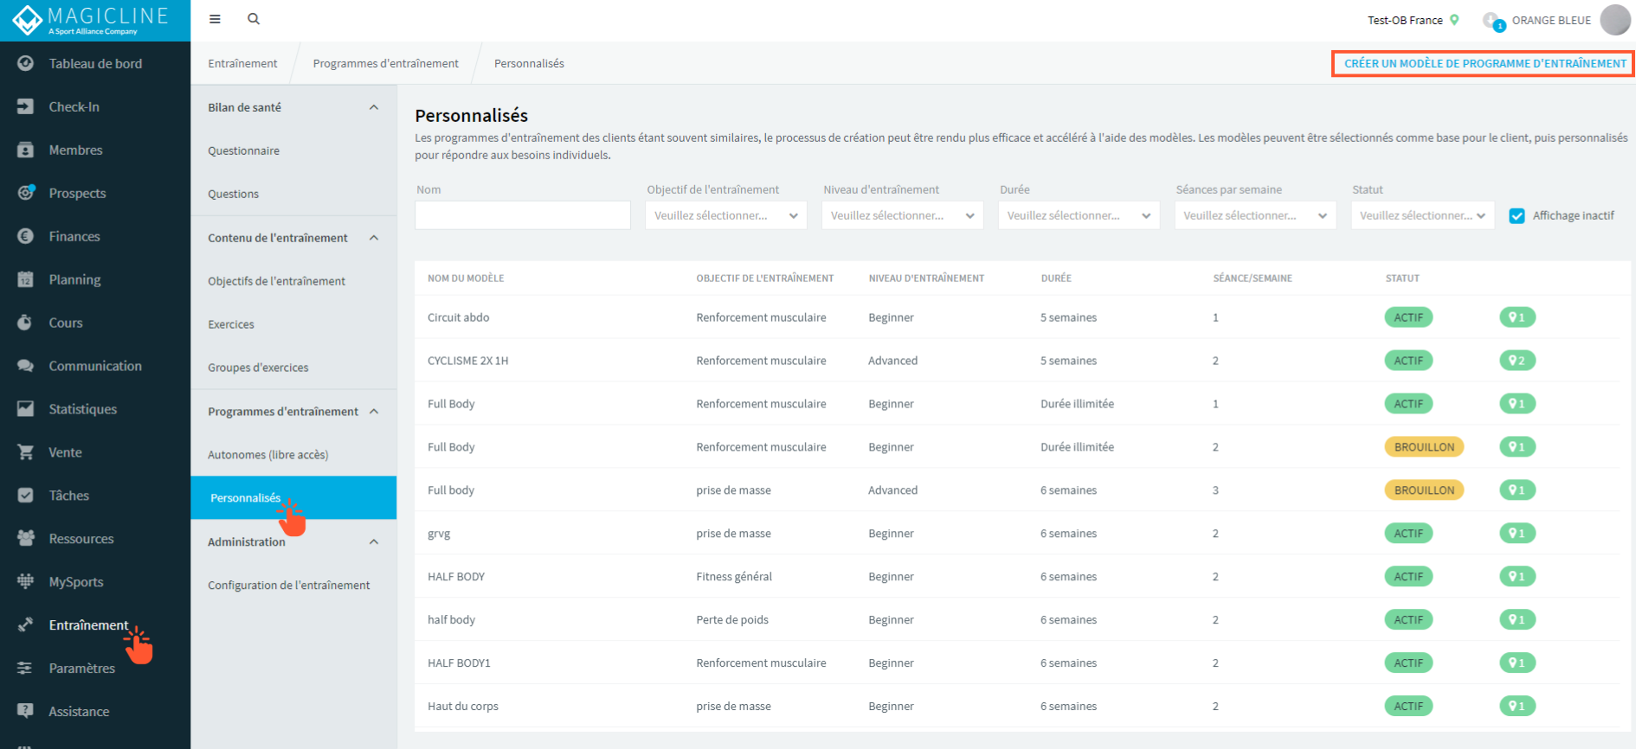Image resolution: width=1636 pixels, height=749 pixels.
Task: Click the Assistance help icon
Action: click(26, 712)
